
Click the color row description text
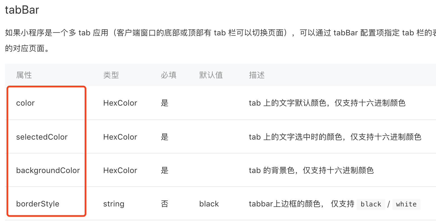327,103
